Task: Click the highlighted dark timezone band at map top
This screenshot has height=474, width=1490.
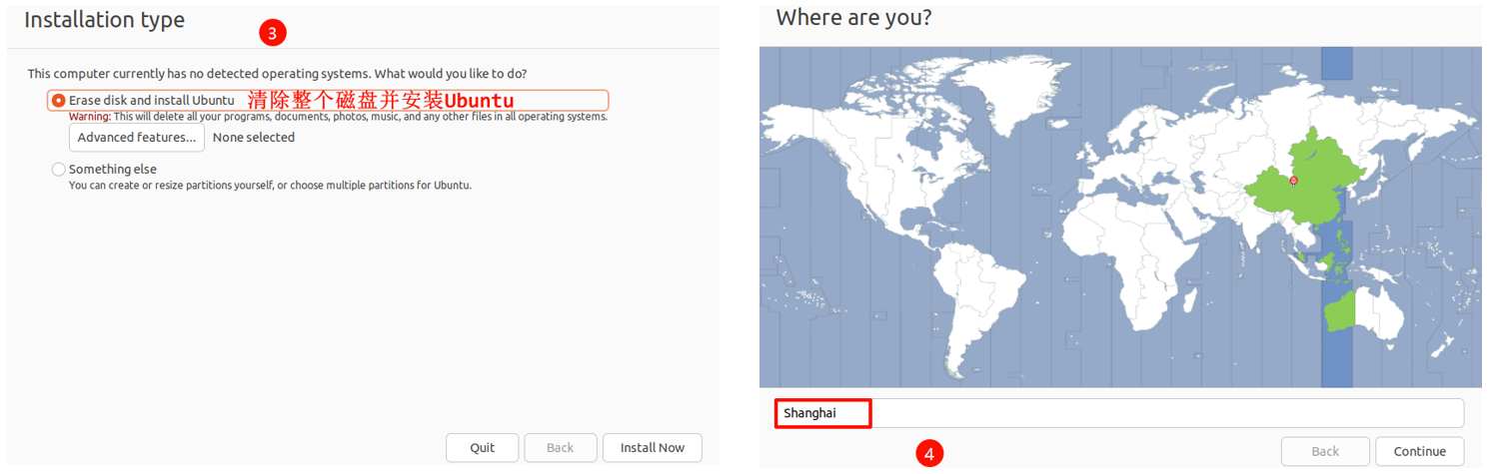Action: point(1336,63)
